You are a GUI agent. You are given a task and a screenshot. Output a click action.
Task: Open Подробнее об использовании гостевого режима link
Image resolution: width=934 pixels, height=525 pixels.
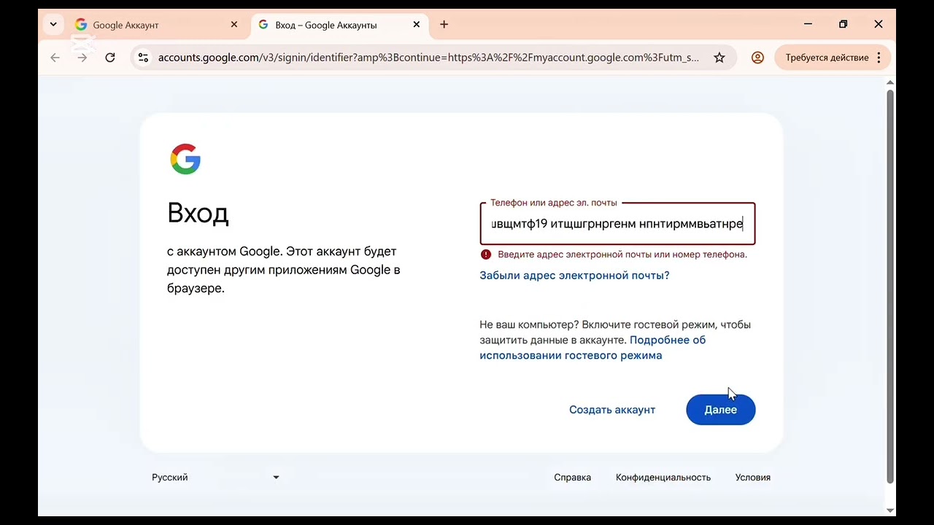pyautogui.click(x=593, y=348)
